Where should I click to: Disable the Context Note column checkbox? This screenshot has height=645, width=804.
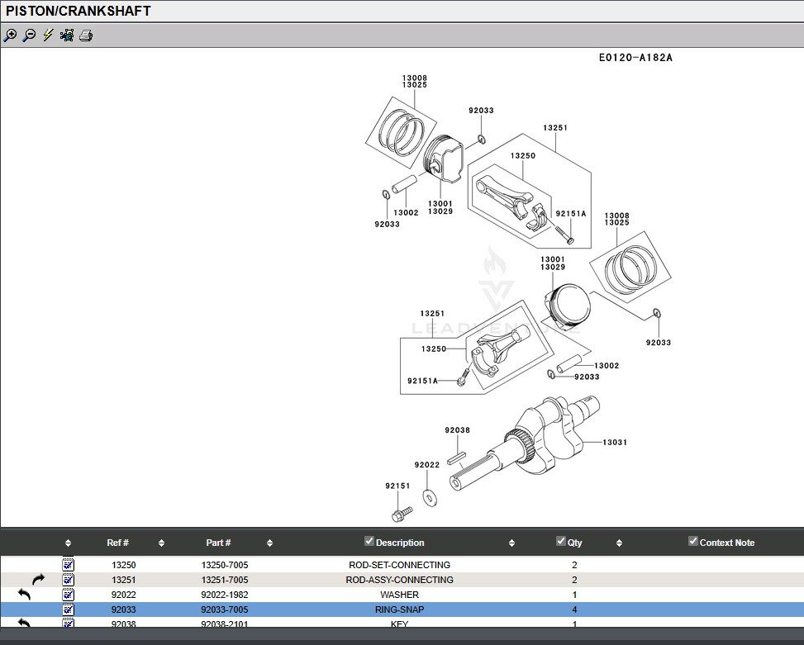coord(693,542)
